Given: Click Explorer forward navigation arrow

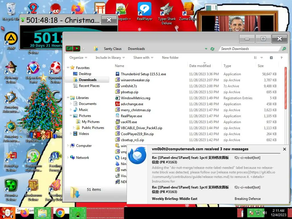Looking at the screenshot, I should coord(76,48).
